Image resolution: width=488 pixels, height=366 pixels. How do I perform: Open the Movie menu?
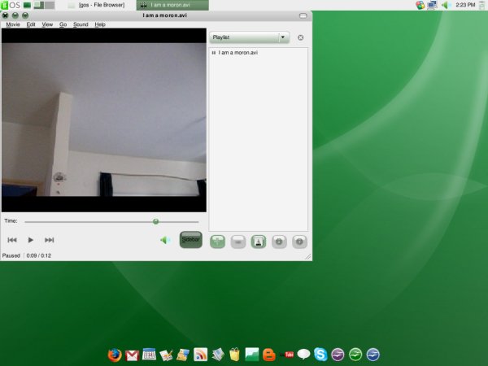[x=13, y=24]
